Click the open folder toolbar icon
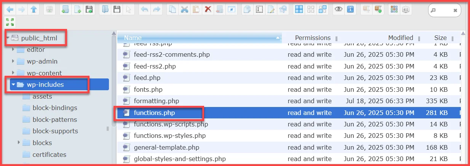470x166 pixels. pyautogui.click(x=105, y=9)
